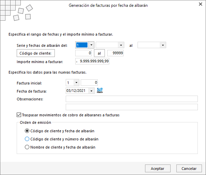Viewport: 206px width, 175px height.
Task: Close the invoice generation dialog
Action: point(200,4)
